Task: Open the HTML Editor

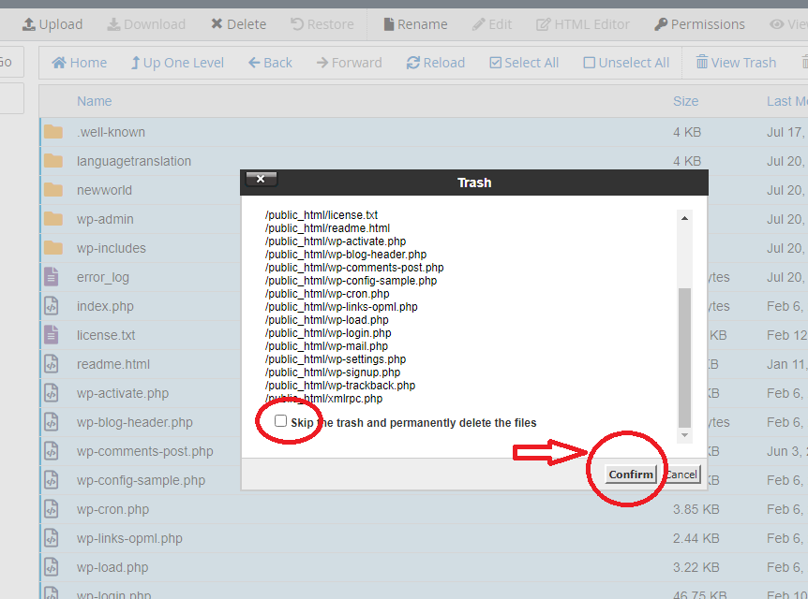Action: [x=583, y=24]
